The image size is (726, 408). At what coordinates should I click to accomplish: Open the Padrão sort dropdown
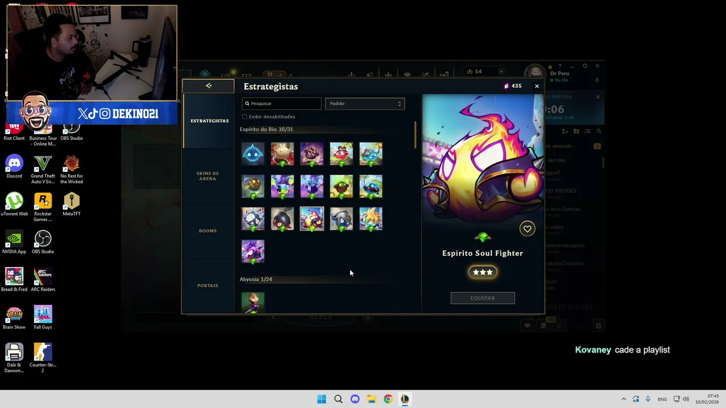tap(365, 104)
